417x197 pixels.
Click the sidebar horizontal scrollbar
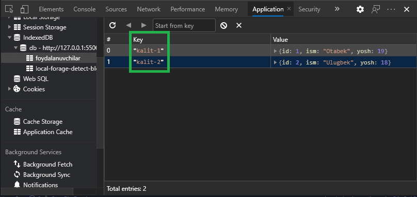click(x=37, y=191)
